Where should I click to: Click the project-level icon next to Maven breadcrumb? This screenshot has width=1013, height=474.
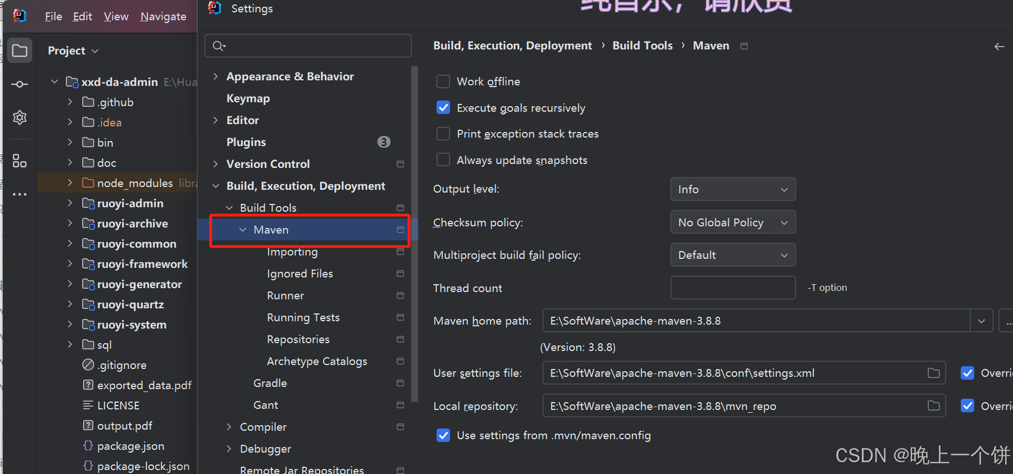[744, 46]
